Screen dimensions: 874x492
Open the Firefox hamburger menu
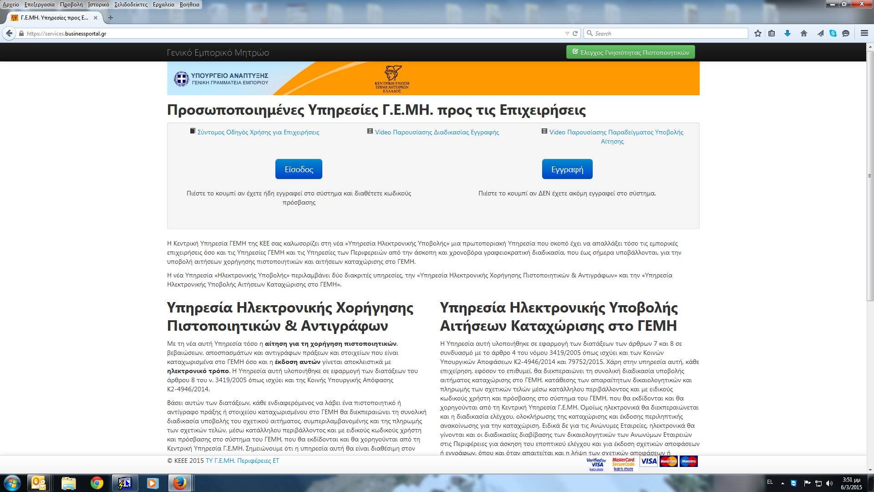tap(864, 33)
